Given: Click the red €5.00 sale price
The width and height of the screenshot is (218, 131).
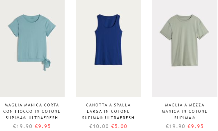Looking at the screenshot, I should point(119,126).
